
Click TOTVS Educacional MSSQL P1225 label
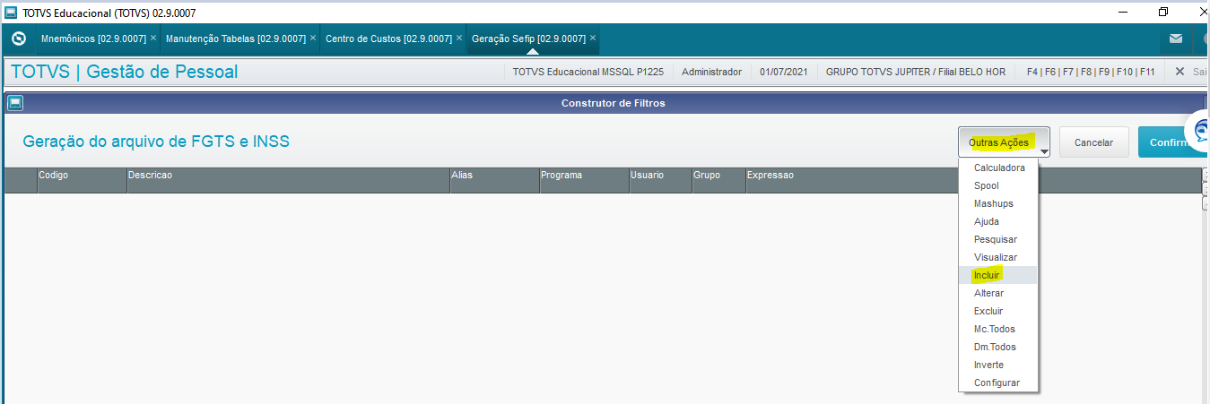click(588, 72)
